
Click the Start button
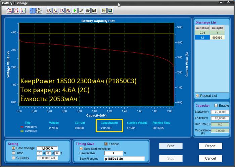(171, 146)
